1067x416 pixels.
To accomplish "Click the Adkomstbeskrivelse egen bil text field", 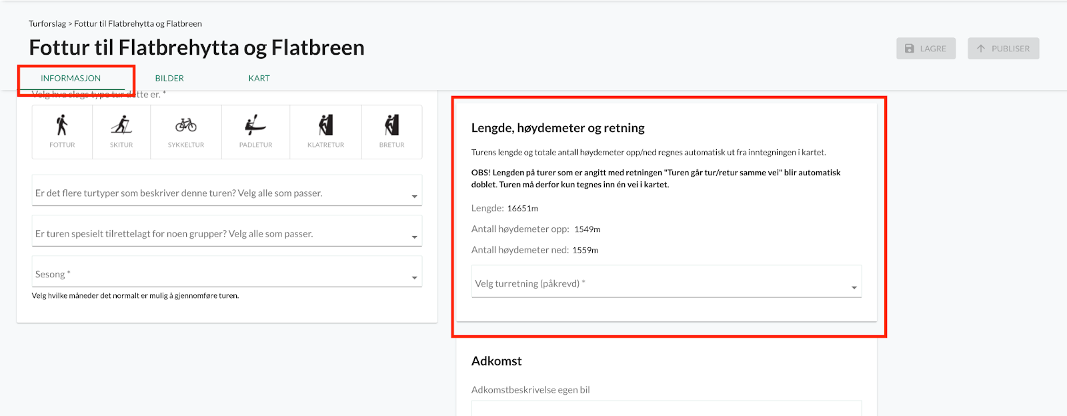I will pos(666,408).
